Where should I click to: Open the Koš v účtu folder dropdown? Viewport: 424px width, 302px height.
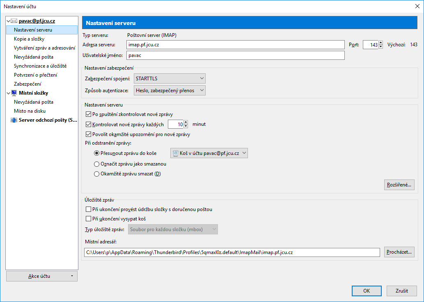point(209,153)
